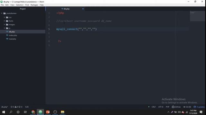This screenshot has width=206, height=115.
Task: Expand the css folder arrow
Action: (x=4, y=17)
